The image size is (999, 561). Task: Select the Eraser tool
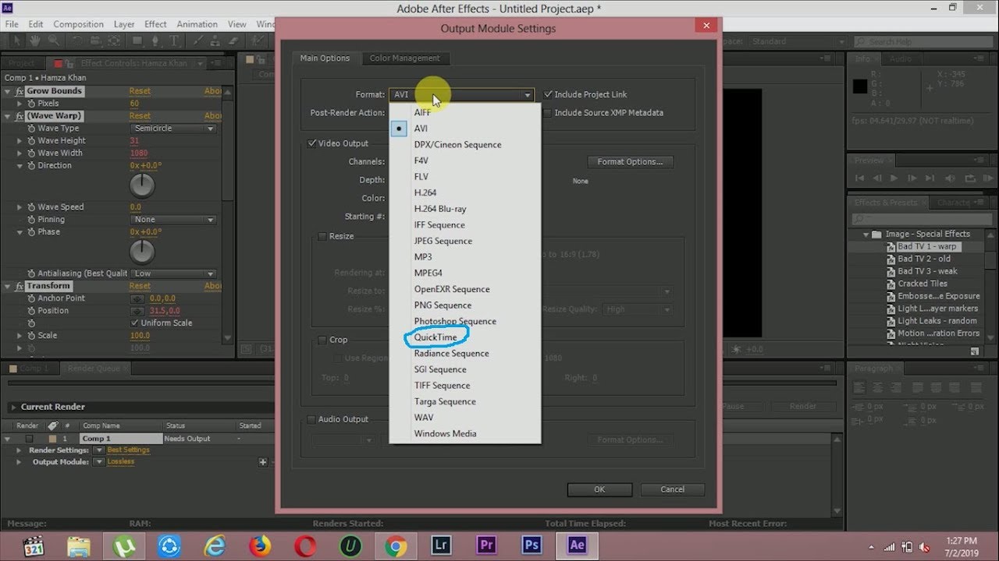pos(232,41)
